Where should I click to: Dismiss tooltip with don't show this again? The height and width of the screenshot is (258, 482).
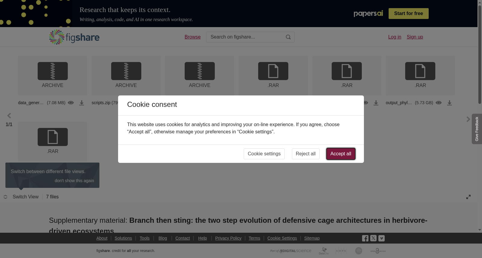pyautogui.click(x=74, y=181)
